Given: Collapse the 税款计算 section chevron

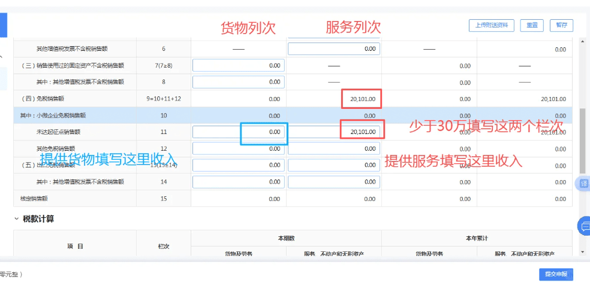Looking at the screenshot, I should (16, 218).
